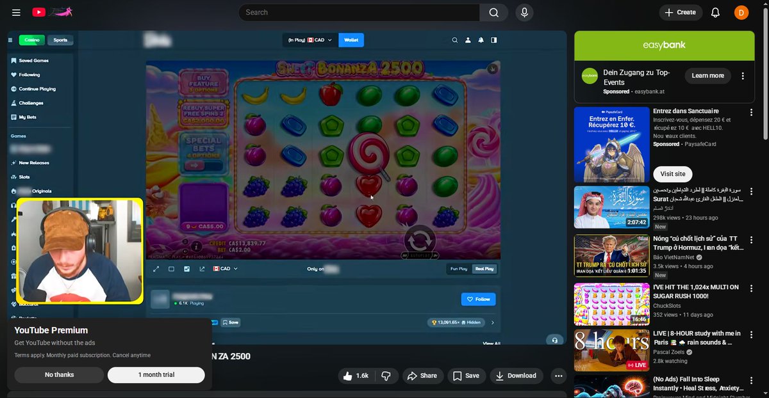Open the 8 hours study live thumbnail
Image resolution: width=769 pixels, height=398 pixels.
[612, 350]
